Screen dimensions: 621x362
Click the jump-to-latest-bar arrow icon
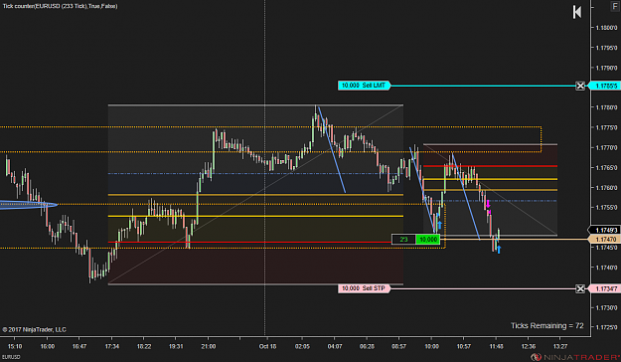pyautogui.click(x=577, y=12)
